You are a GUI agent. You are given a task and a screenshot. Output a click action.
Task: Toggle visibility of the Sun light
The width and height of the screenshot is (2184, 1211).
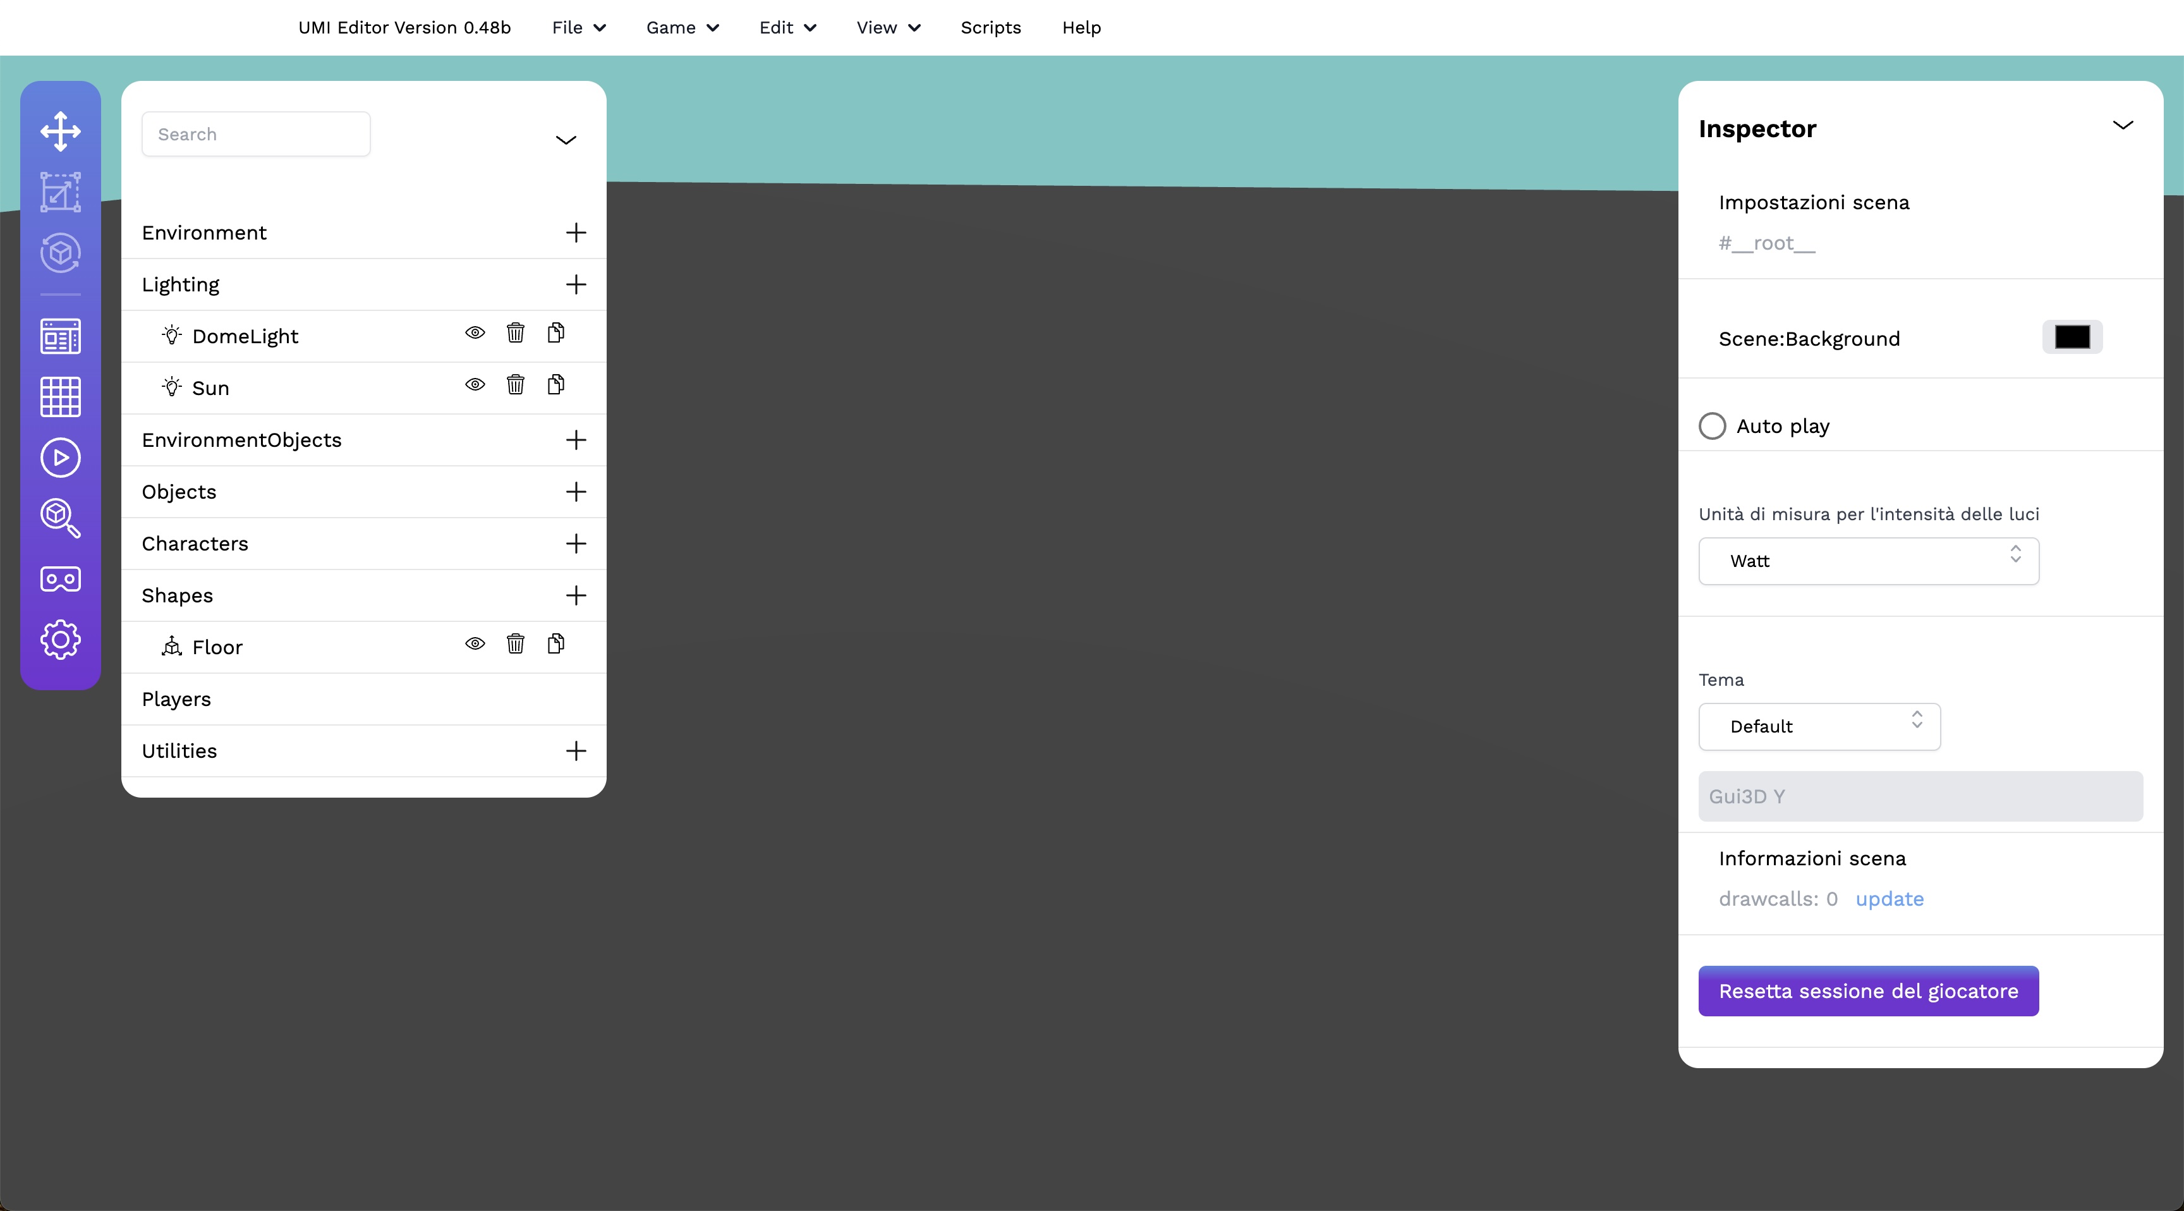coord(475,385)
